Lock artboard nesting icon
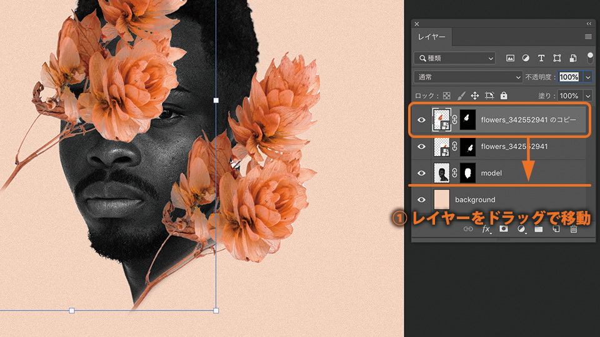 [489, 95]
